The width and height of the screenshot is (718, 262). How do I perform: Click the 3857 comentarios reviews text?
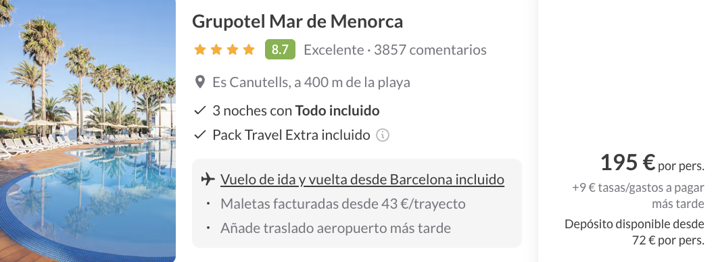point(430,49)
